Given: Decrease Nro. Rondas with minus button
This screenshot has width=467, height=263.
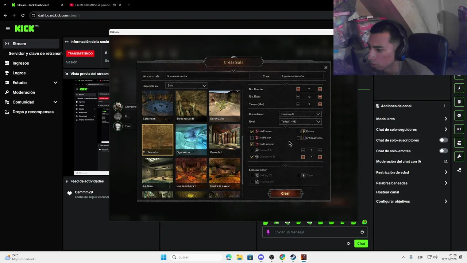Looking at the screenshot, I should click(x=298, y=89).
